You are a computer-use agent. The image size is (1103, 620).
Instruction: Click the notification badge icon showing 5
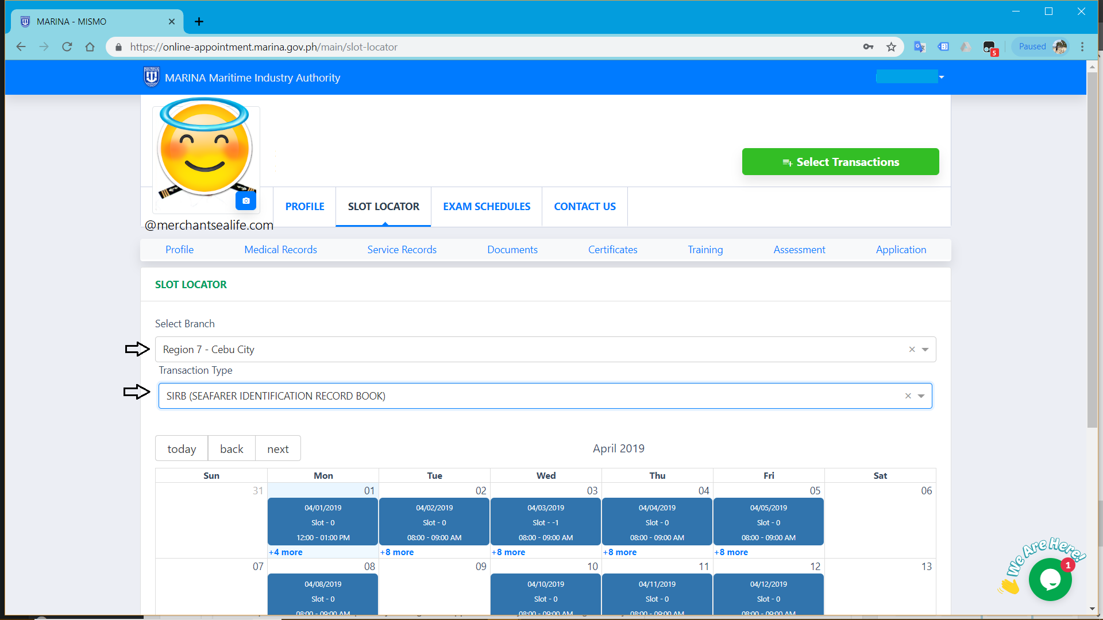[992, 52]
